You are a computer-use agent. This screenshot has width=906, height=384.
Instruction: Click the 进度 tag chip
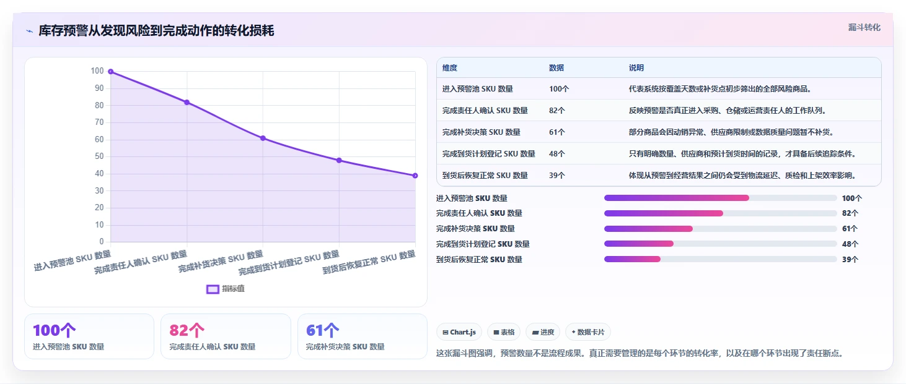[543, 332]
